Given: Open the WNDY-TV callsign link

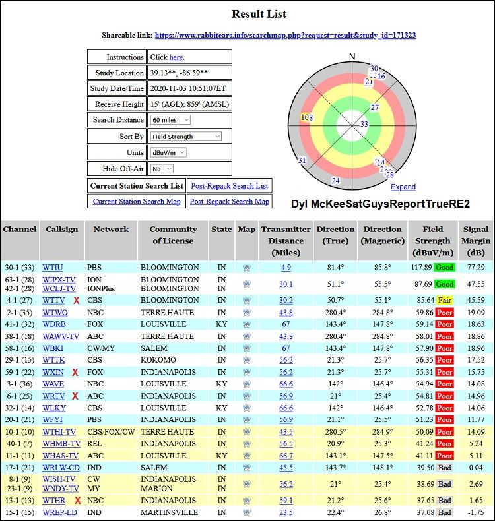Looking at the screenshot, I should [61, 489].
